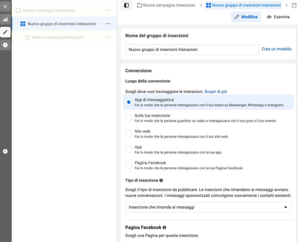Open the bar chart performance icon
The width and height of the screenshot is (298, 242).
click(x=5, y=19)
